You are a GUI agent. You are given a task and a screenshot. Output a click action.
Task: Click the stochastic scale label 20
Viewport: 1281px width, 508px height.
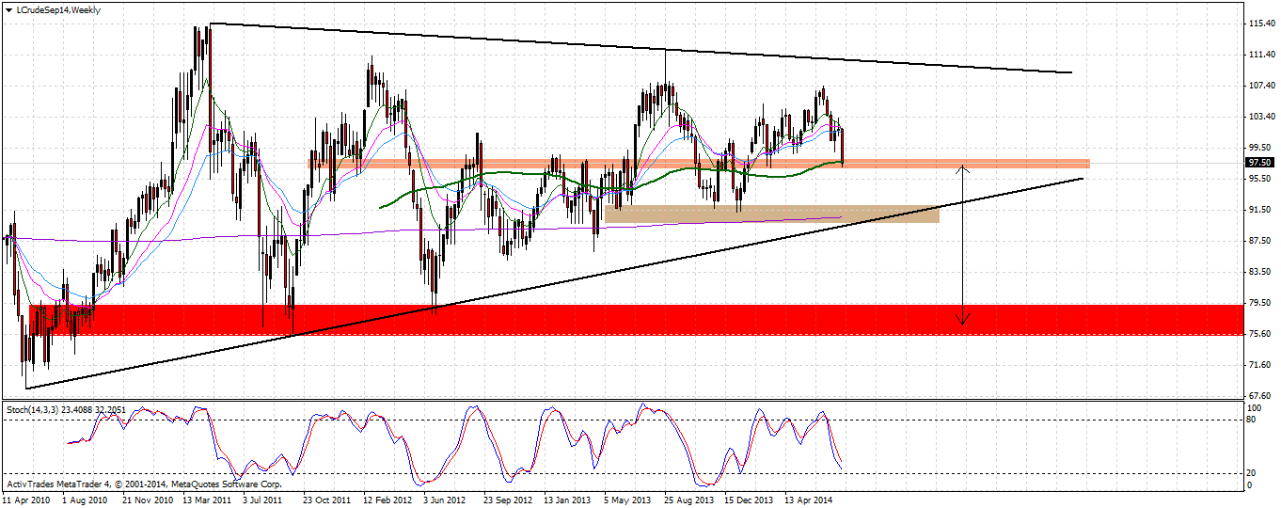(x=1252, y=473)
